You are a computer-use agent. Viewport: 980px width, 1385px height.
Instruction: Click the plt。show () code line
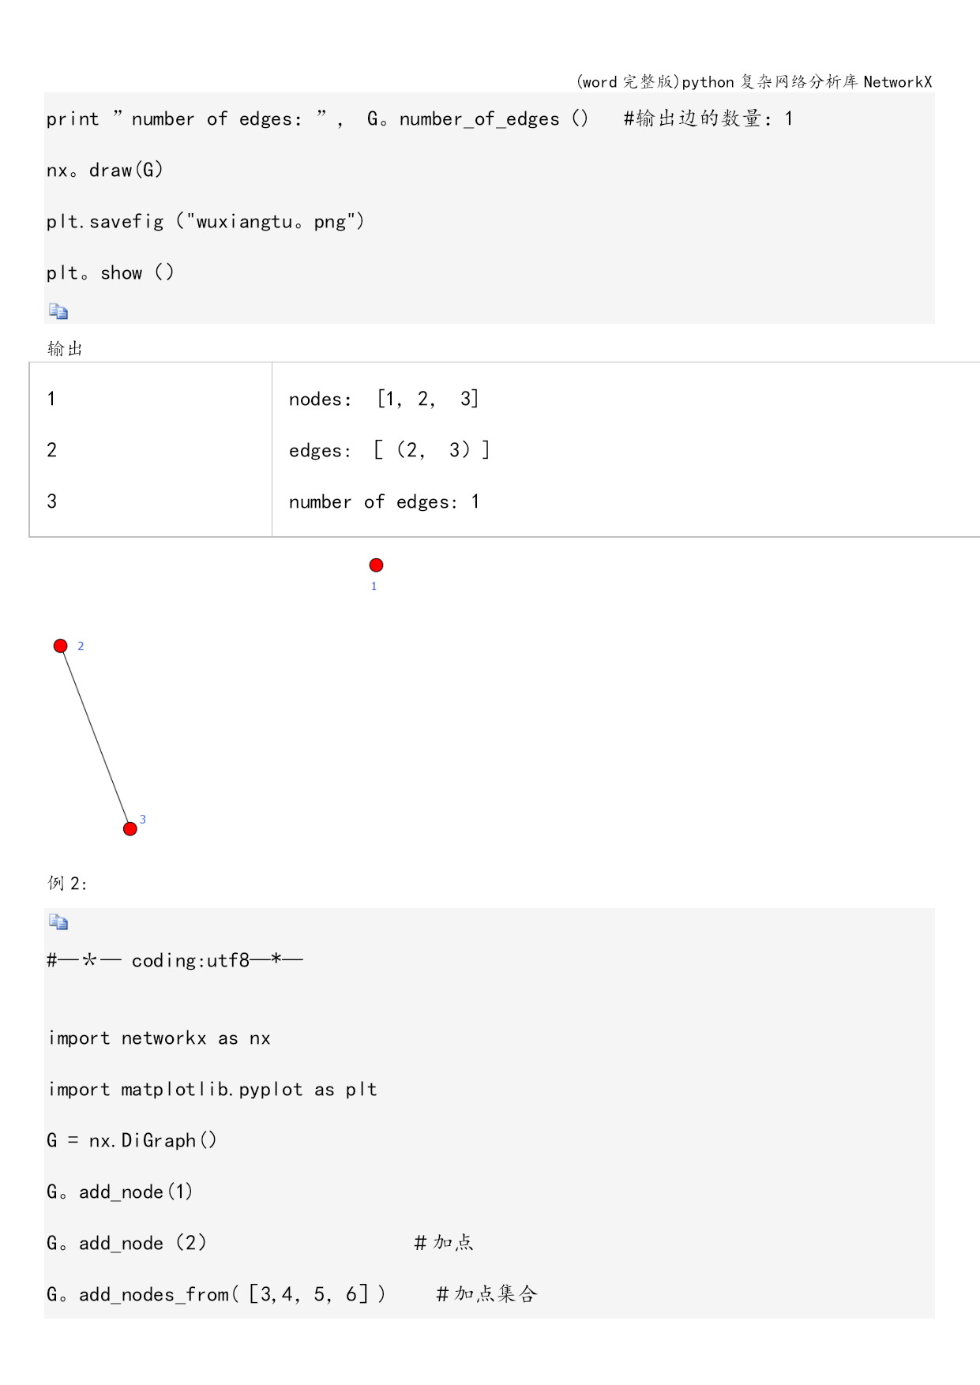[x=110, y=273]
